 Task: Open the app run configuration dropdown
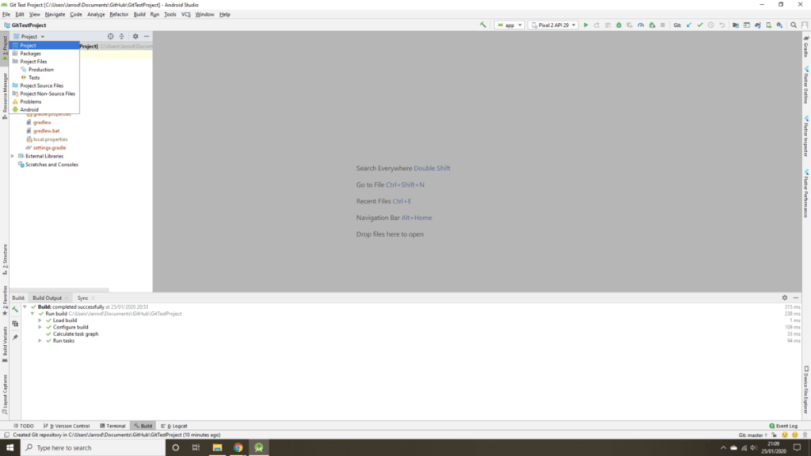tap(508, 25)
